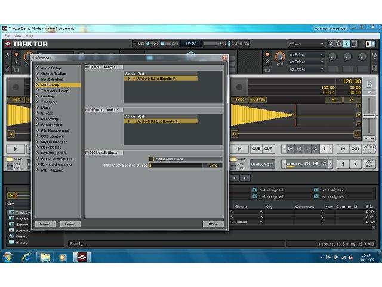This screenshot has width=382, height=287.
Task: Select deck B MOVE mode swatch
Action: 233,159
